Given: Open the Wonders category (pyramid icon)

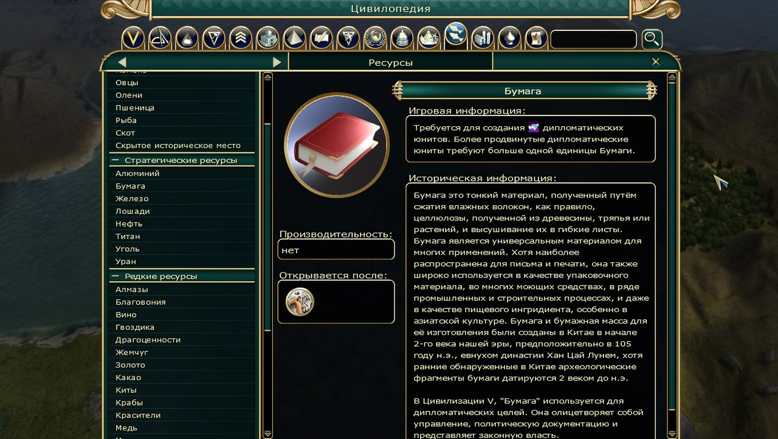Looking at the screenshot, I should click(294, 38).
